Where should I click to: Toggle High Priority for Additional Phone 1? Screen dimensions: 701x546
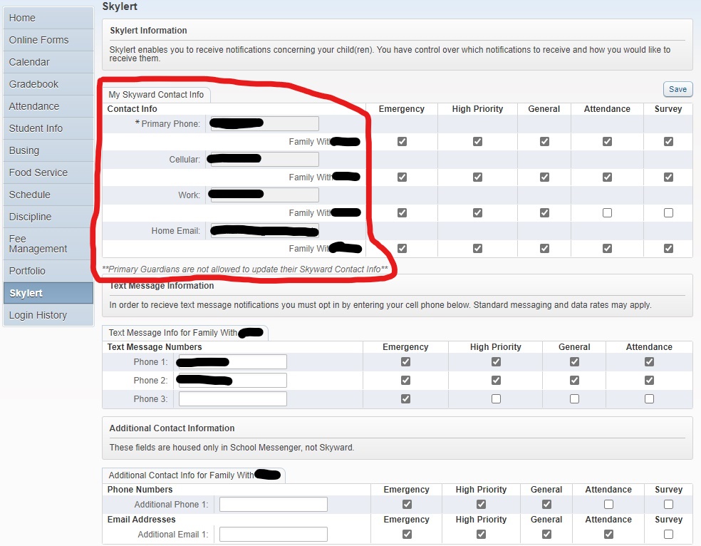pyautogui.click(x=481, y=504)
